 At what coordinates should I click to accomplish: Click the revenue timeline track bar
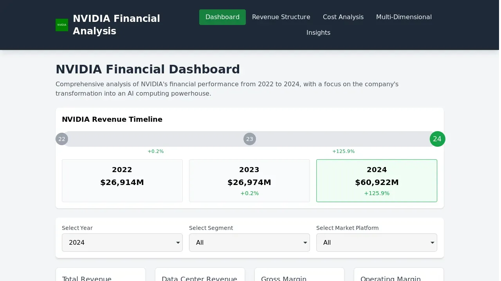pos(157,139)
